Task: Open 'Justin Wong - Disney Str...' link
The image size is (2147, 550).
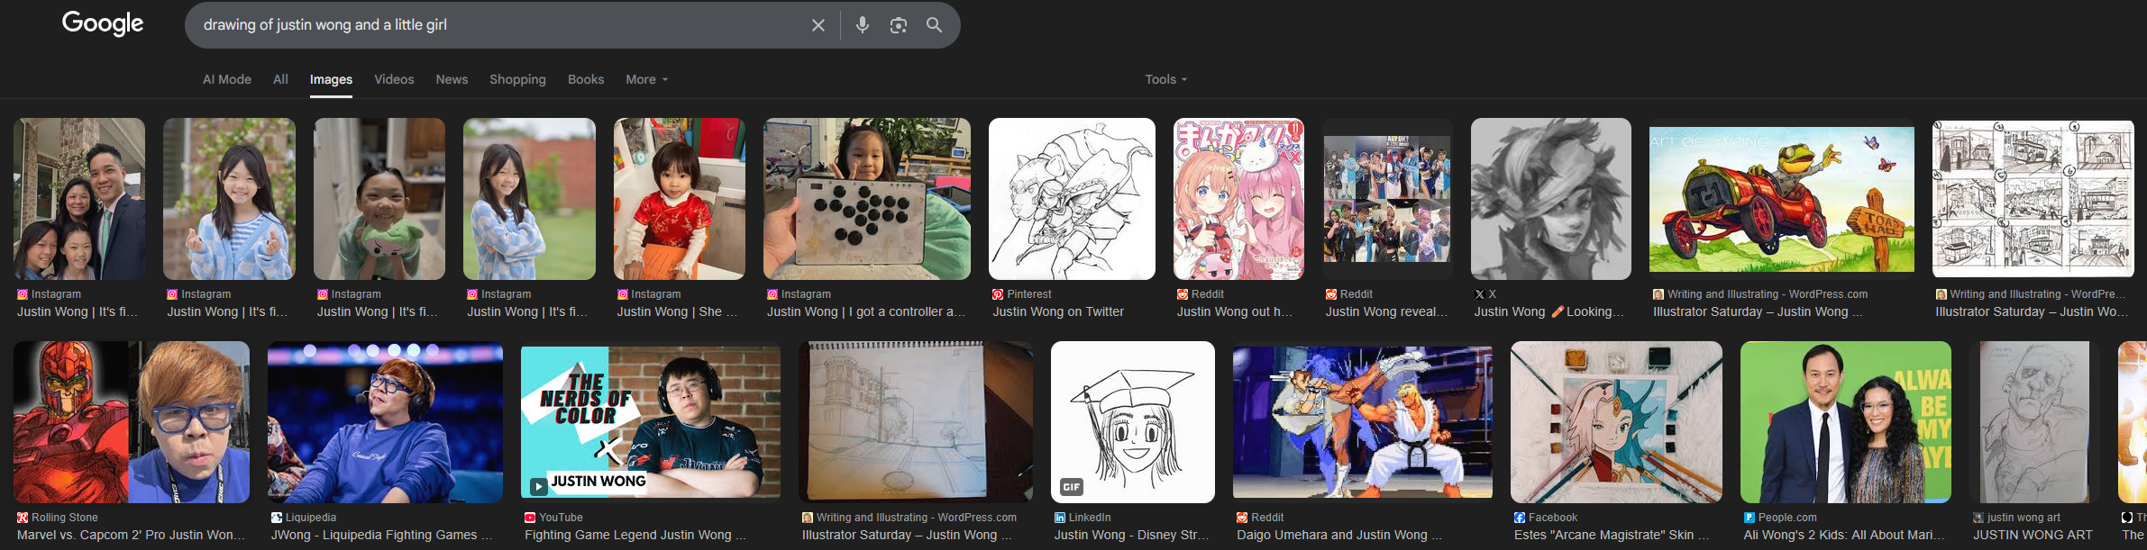Action: 1132,535
